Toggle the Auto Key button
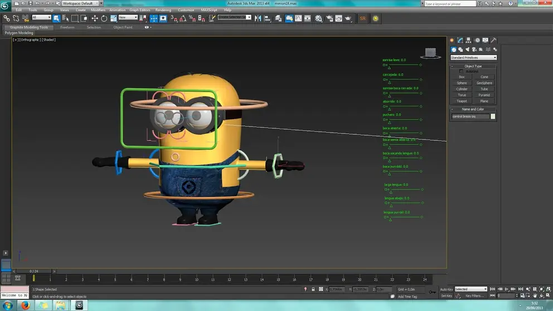The height and width of the screenshot is (311, 553). pos(447,289)
